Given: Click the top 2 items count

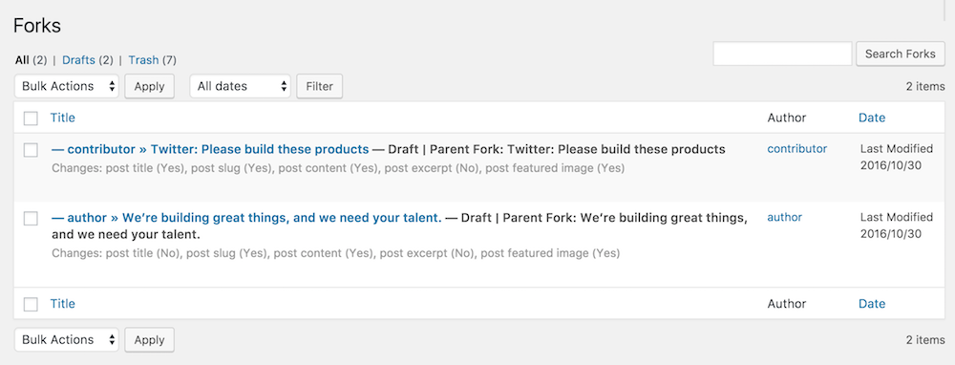Looking at the screenshot, I should tap(925, 87).
